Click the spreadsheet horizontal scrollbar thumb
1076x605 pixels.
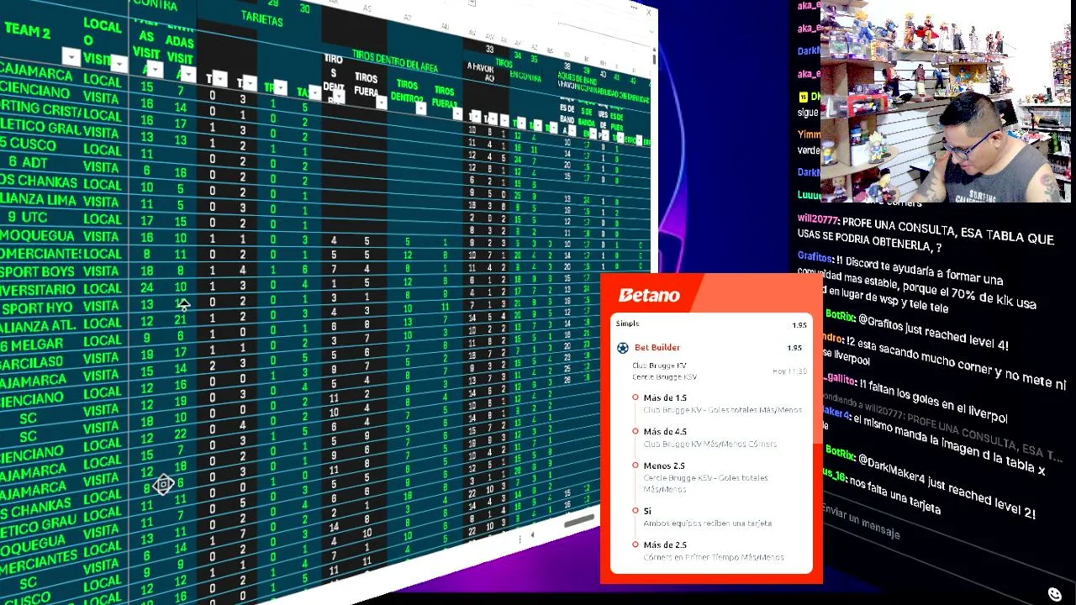click(x=578, y=522)
